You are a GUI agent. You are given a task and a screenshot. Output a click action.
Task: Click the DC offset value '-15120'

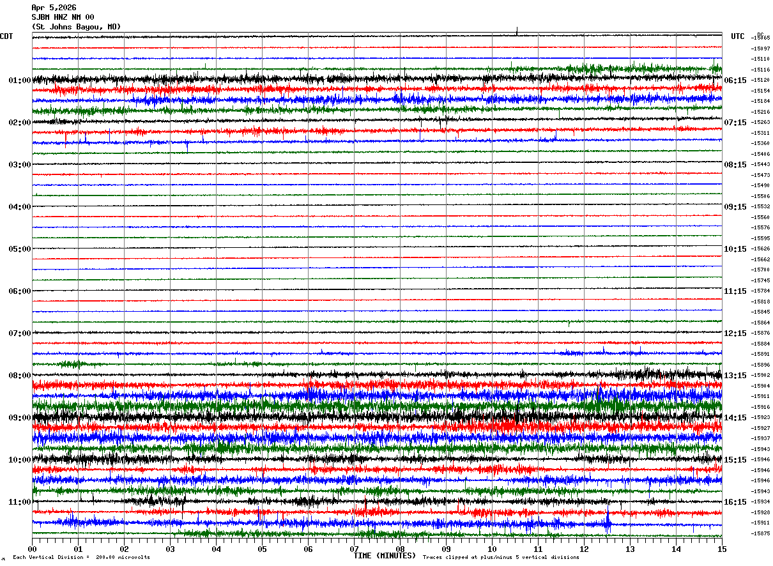(x=760, y=80)
